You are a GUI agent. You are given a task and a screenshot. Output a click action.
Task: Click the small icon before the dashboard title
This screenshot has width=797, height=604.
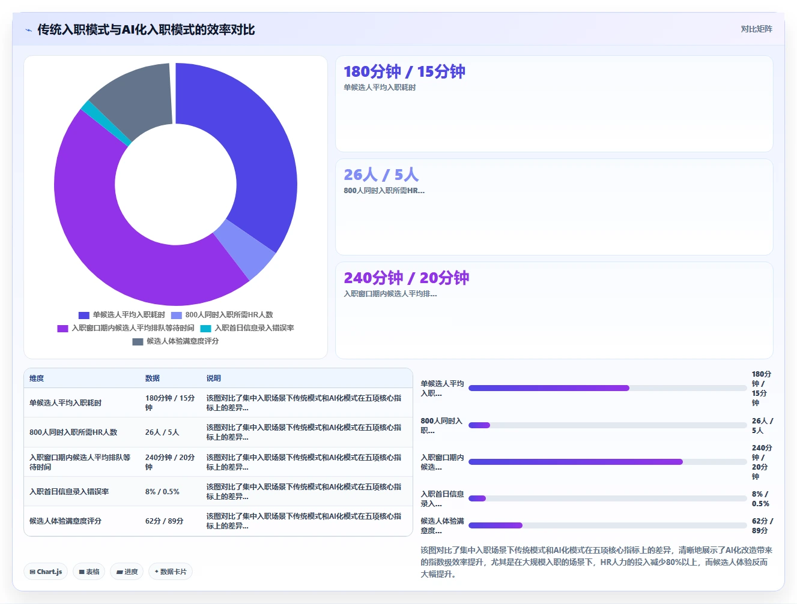pyautogui.click(x=28, y=30)
